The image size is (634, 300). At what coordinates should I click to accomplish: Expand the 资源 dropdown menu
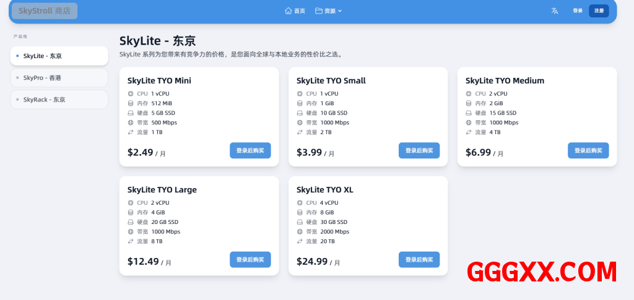329,11
